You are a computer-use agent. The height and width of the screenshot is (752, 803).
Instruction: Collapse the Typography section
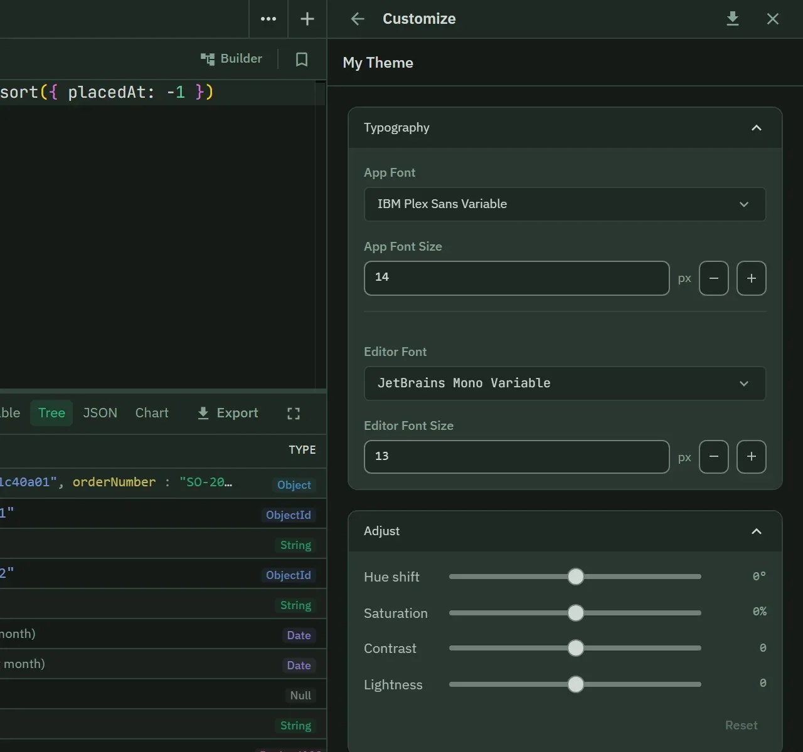click(757, 128)
